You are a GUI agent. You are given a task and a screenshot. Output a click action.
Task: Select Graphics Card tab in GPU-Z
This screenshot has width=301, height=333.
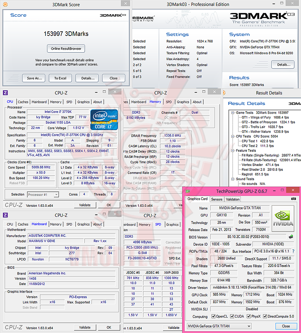click(197, 199)
